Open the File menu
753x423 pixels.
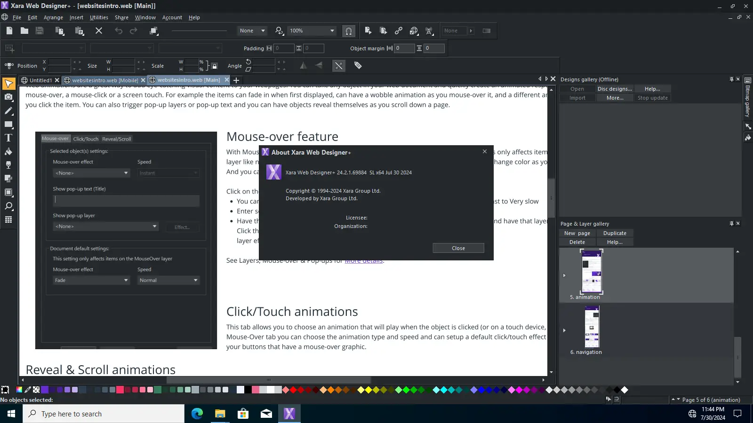pyautogui.click(x=17, y=17)
